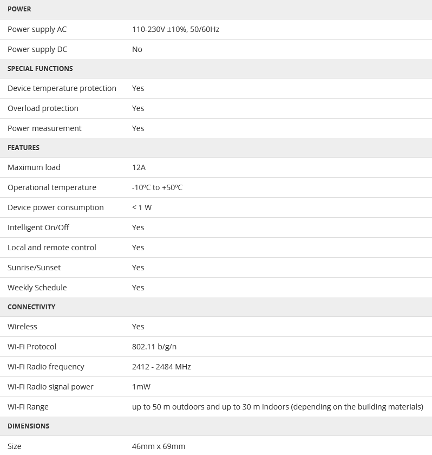
Task: Click the FEATURES section header
Action: point(23,148)
